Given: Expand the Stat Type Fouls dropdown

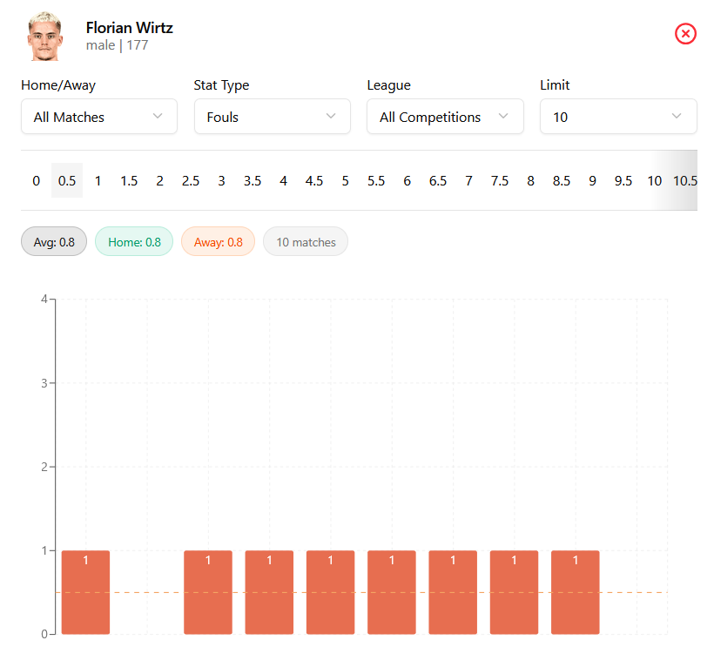Looking at the screenshot, I should [272, 117].
